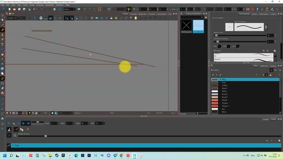Expand the guide row in the Guides list

[13, 145]
